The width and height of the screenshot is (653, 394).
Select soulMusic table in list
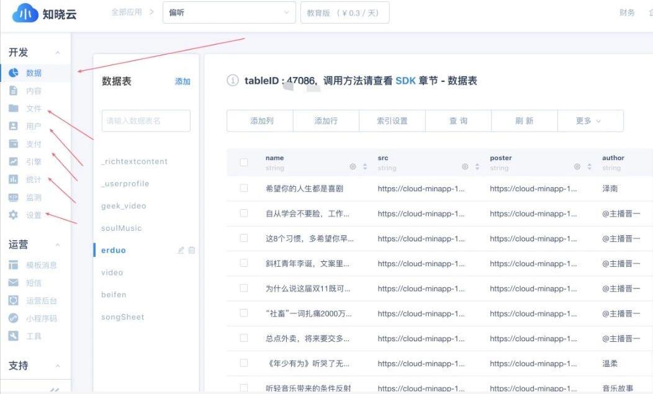point(122,228)
